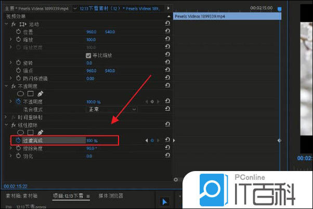Select the 12.13下雪素材 sequence clip tab

coord(120,9)
